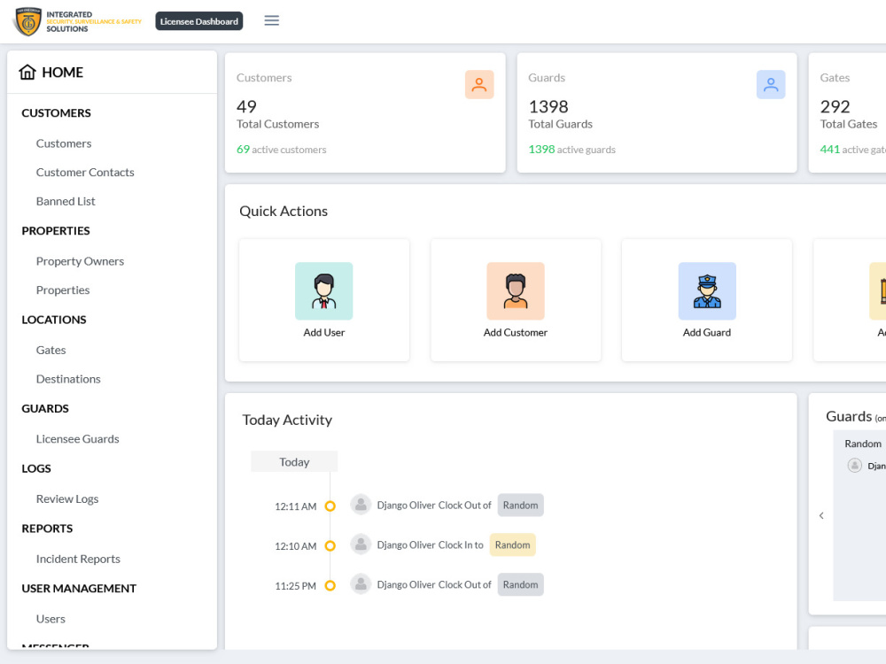Image resolution: width=886 pixels, height=664 pixels.
Task: Click yellow Random tag on 12:10 AM entry
Action: pos(512,544)
